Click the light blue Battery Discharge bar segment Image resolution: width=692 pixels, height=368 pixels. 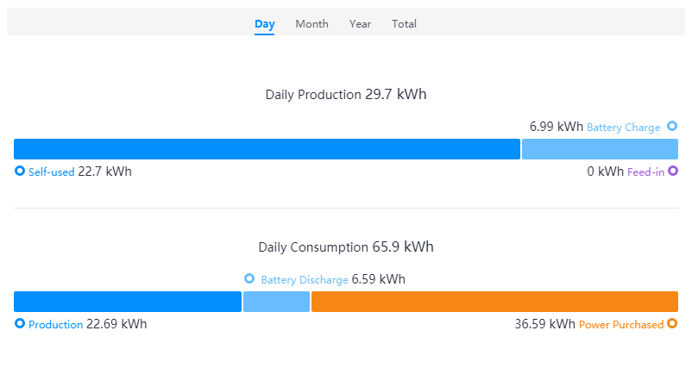pyautogui.click(x=276, y=302)
